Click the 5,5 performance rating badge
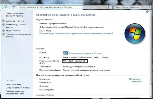Image resolution: width=153 pixels, height=99 pixels. coord(66,53)
